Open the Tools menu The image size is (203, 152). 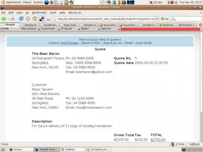tap(53, 13)
